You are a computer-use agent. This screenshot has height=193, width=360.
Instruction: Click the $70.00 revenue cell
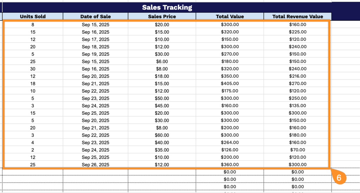(x=297, y=150)
